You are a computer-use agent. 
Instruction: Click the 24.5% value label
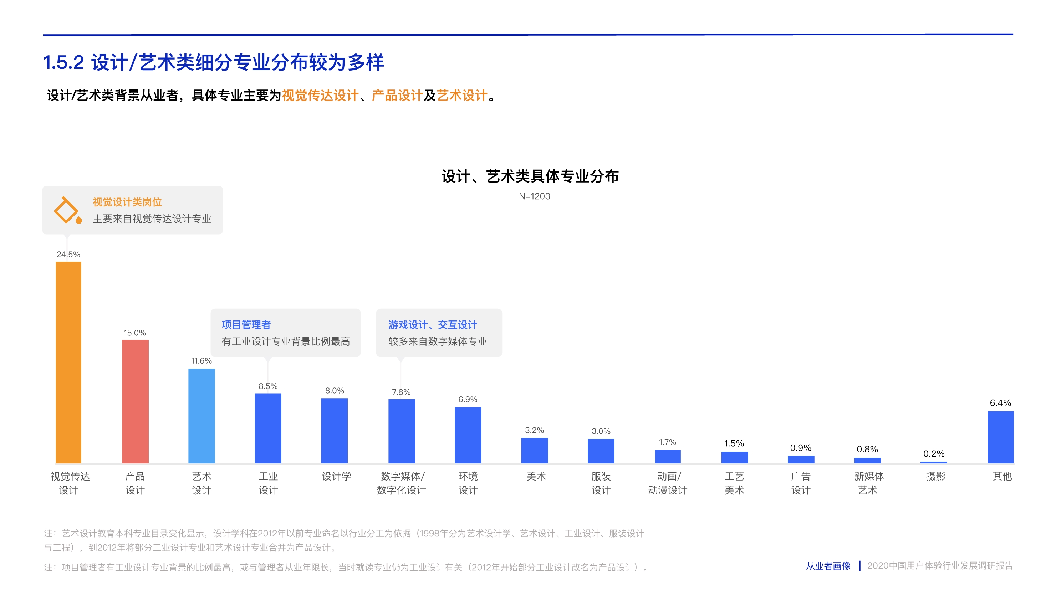click(x=68, y=256)
